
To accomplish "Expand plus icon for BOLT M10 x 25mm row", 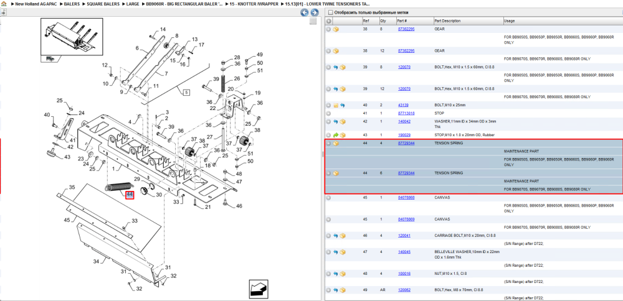I will [x=328, y=106].
